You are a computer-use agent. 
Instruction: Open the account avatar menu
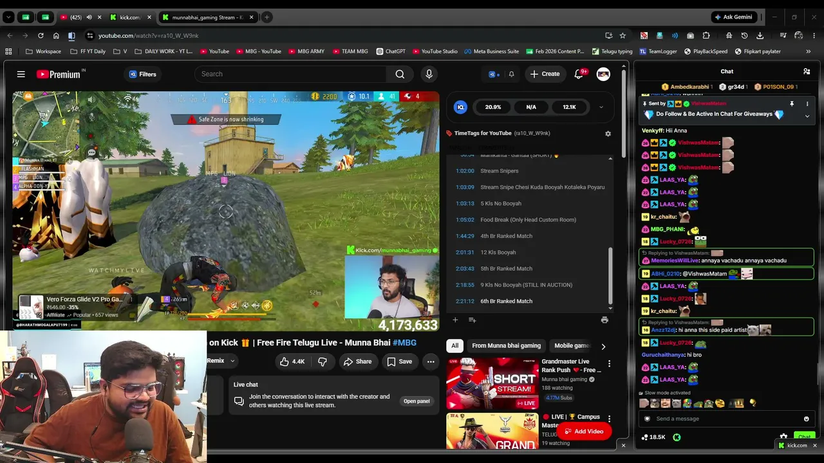(603, 74)
